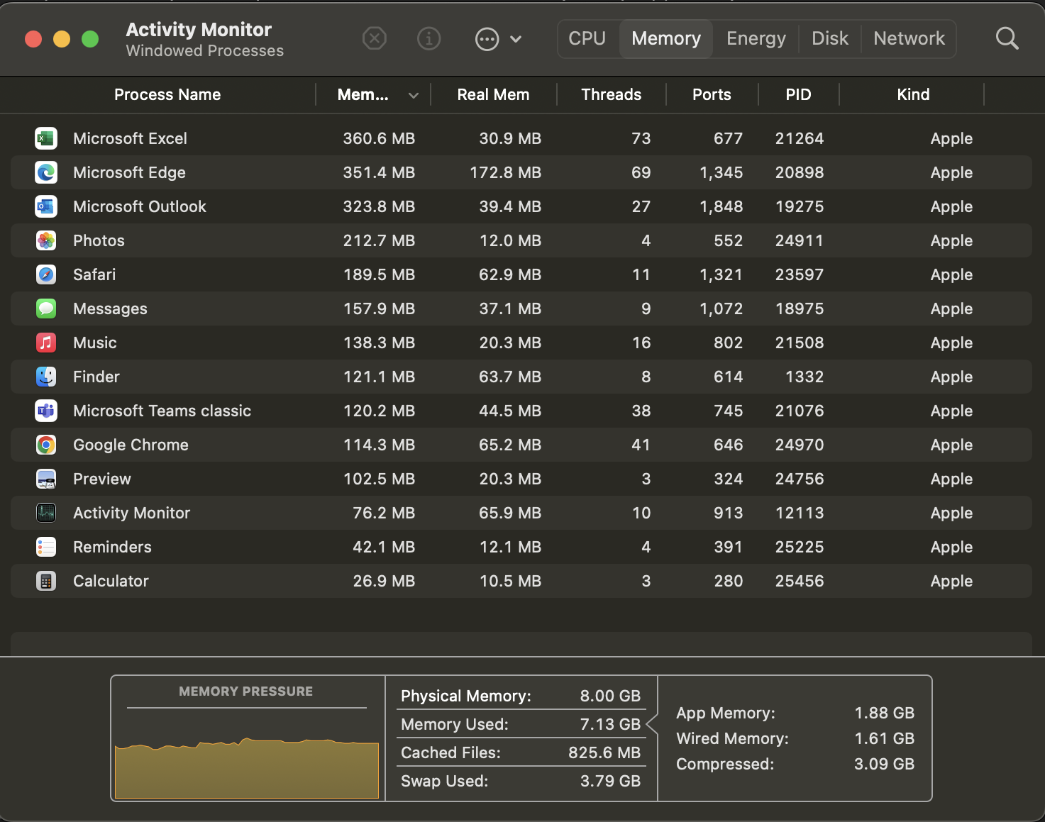
Task: Select the Microsoft Outlook process name
Action: [x=140, y=206]
